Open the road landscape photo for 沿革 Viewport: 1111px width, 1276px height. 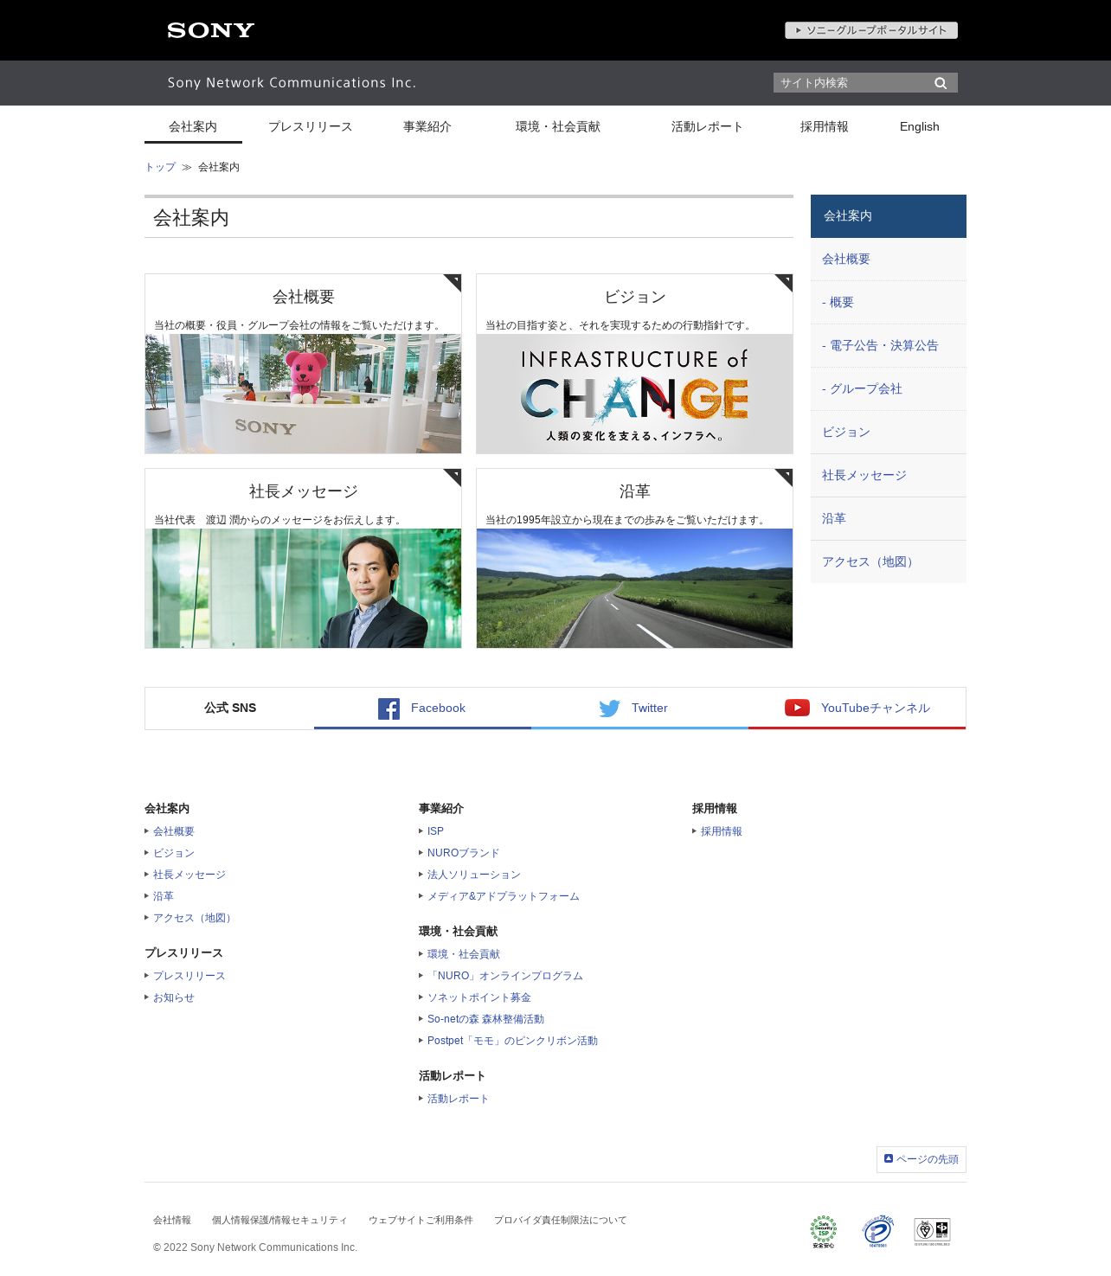click(634, 588)
